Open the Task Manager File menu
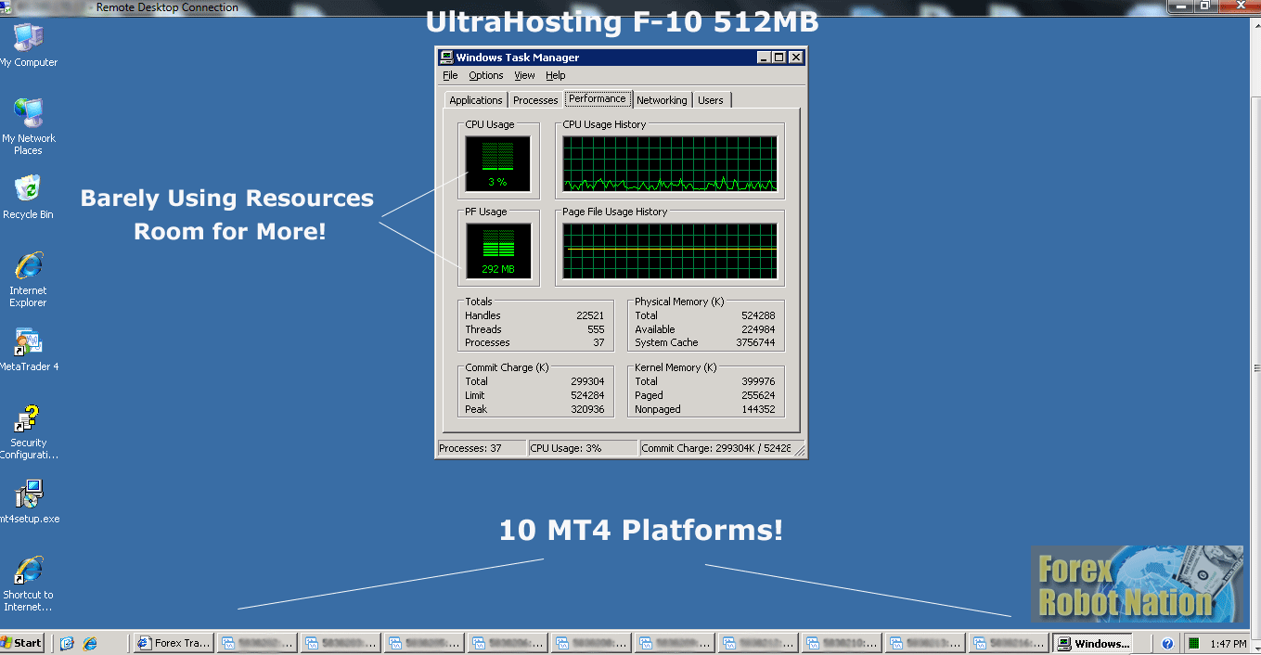The width and height of the screenshot is (1261, 655). point(450,76)
